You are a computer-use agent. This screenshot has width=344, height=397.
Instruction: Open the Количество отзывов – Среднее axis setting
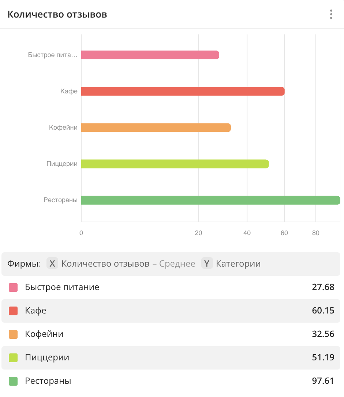click(128, 264)
